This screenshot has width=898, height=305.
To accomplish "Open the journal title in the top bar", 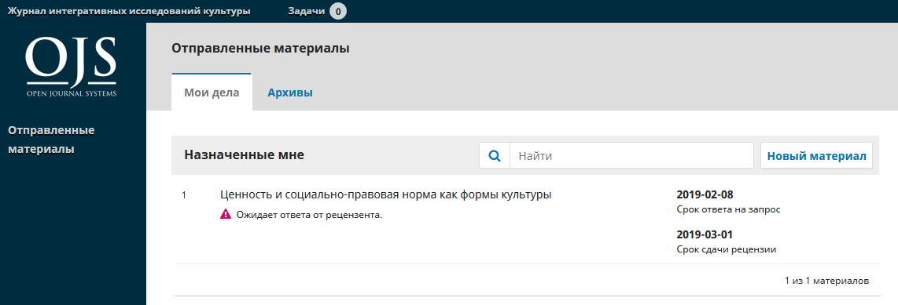I will coord(129,11).
